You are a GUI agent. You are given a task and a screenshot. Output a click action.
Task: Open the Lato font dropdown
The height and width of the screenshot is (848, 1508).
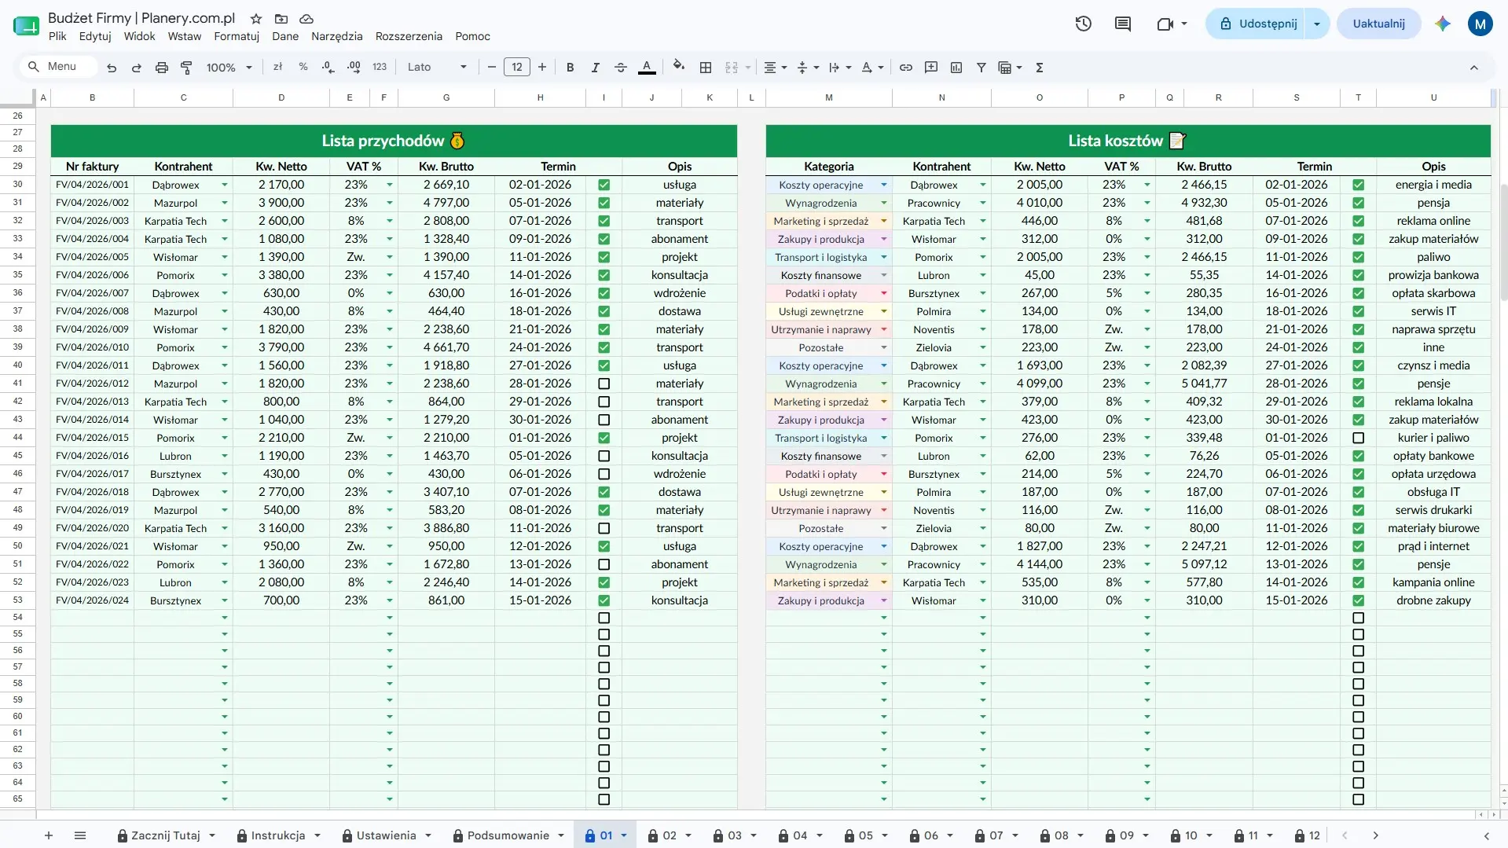[x=437, y=68]
